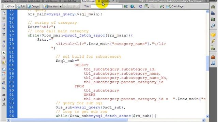The width and height of the screenshot is (218, 122).
Task: Open the View Options menu icon
Action: 146,6
